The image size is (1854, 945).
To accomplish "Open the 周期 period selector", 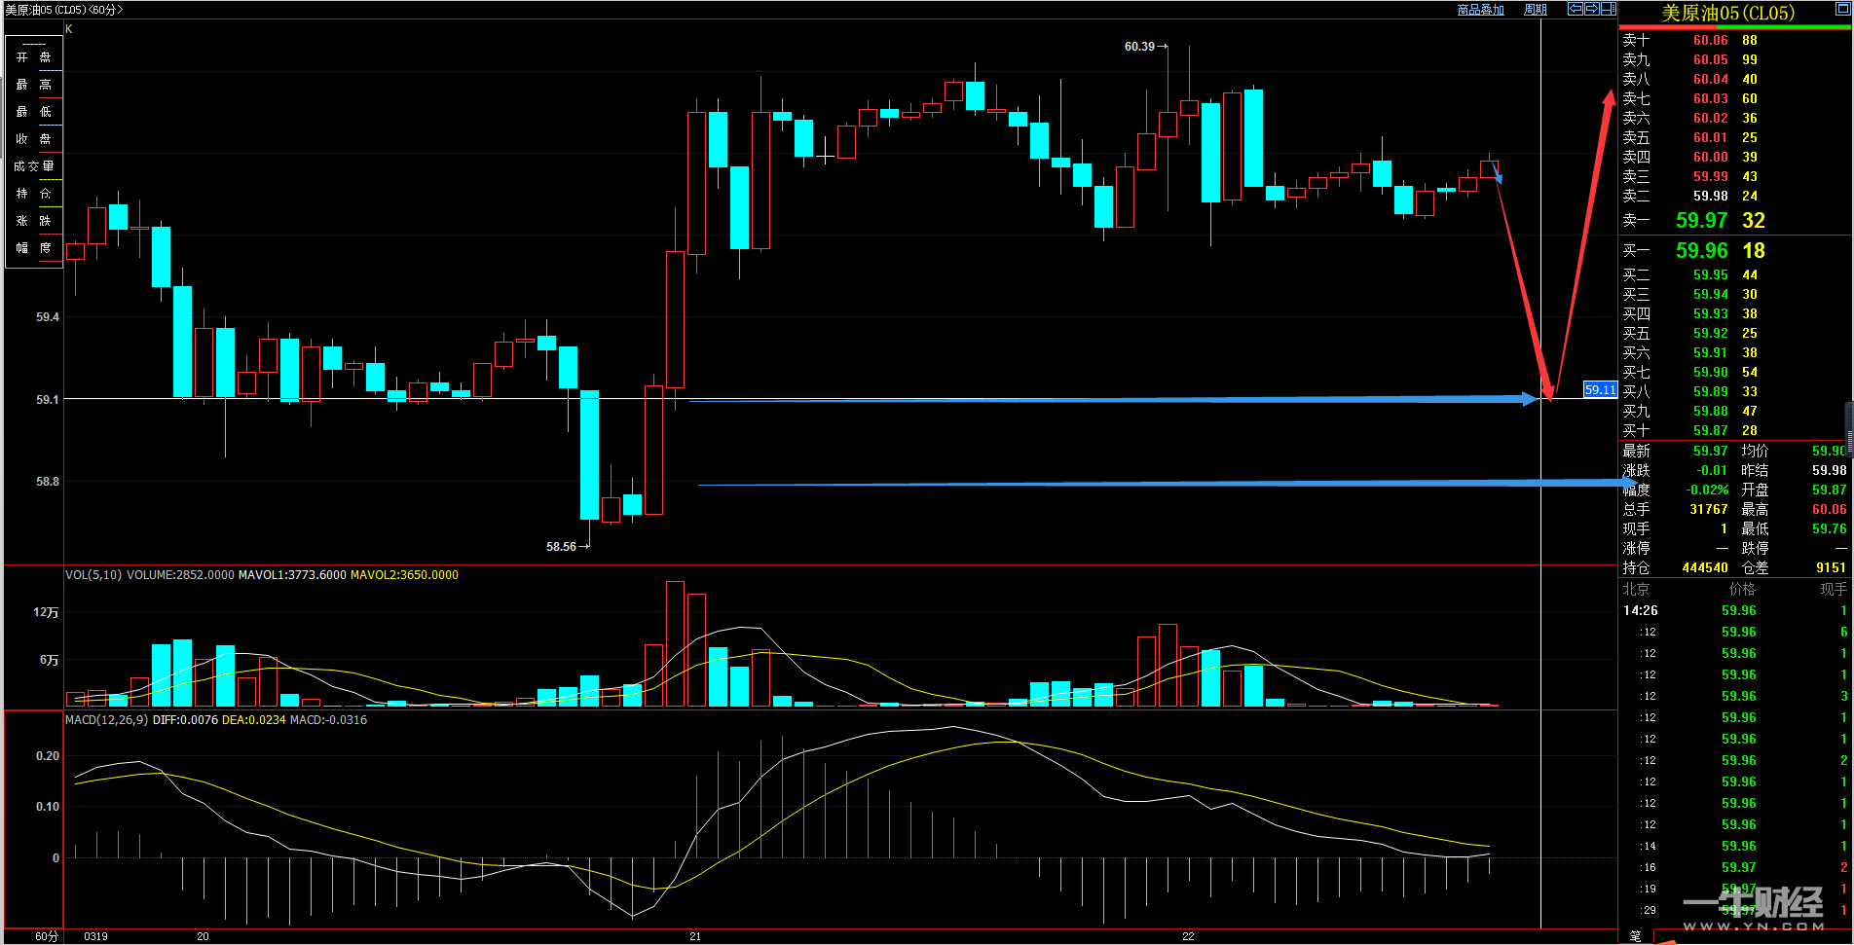I will pos(1536,10).
